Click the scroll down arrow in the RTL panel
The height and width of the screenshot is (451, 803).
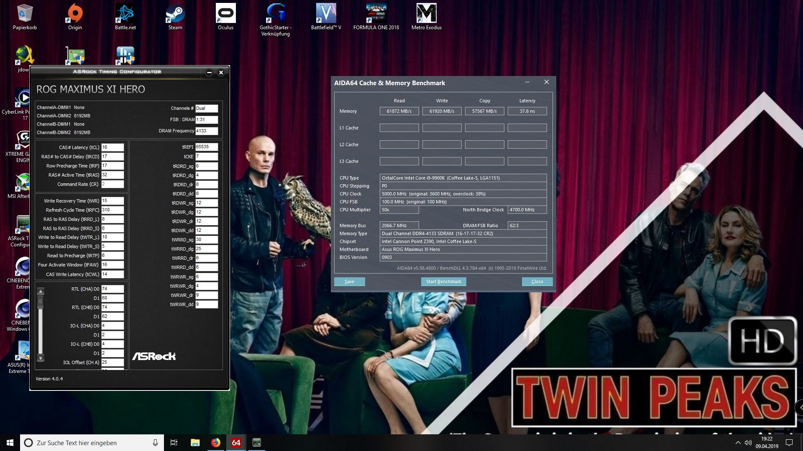(41, 358)
